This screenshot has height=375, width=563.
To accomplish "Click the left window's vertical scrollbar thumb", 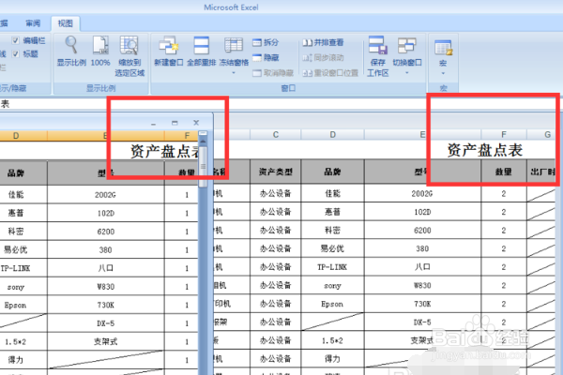I will click(203, 166).
